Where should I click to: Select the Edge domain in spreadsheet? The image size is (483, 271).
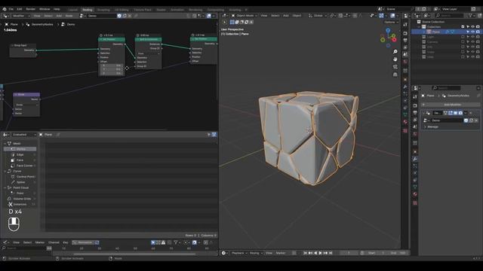[20, 154]
